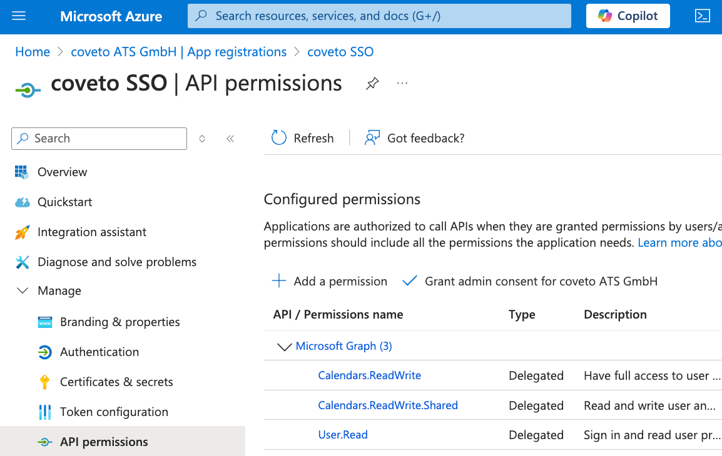Click the API permissions sidebar icon
Screen dimensions: 722x456
coord(44,442)
